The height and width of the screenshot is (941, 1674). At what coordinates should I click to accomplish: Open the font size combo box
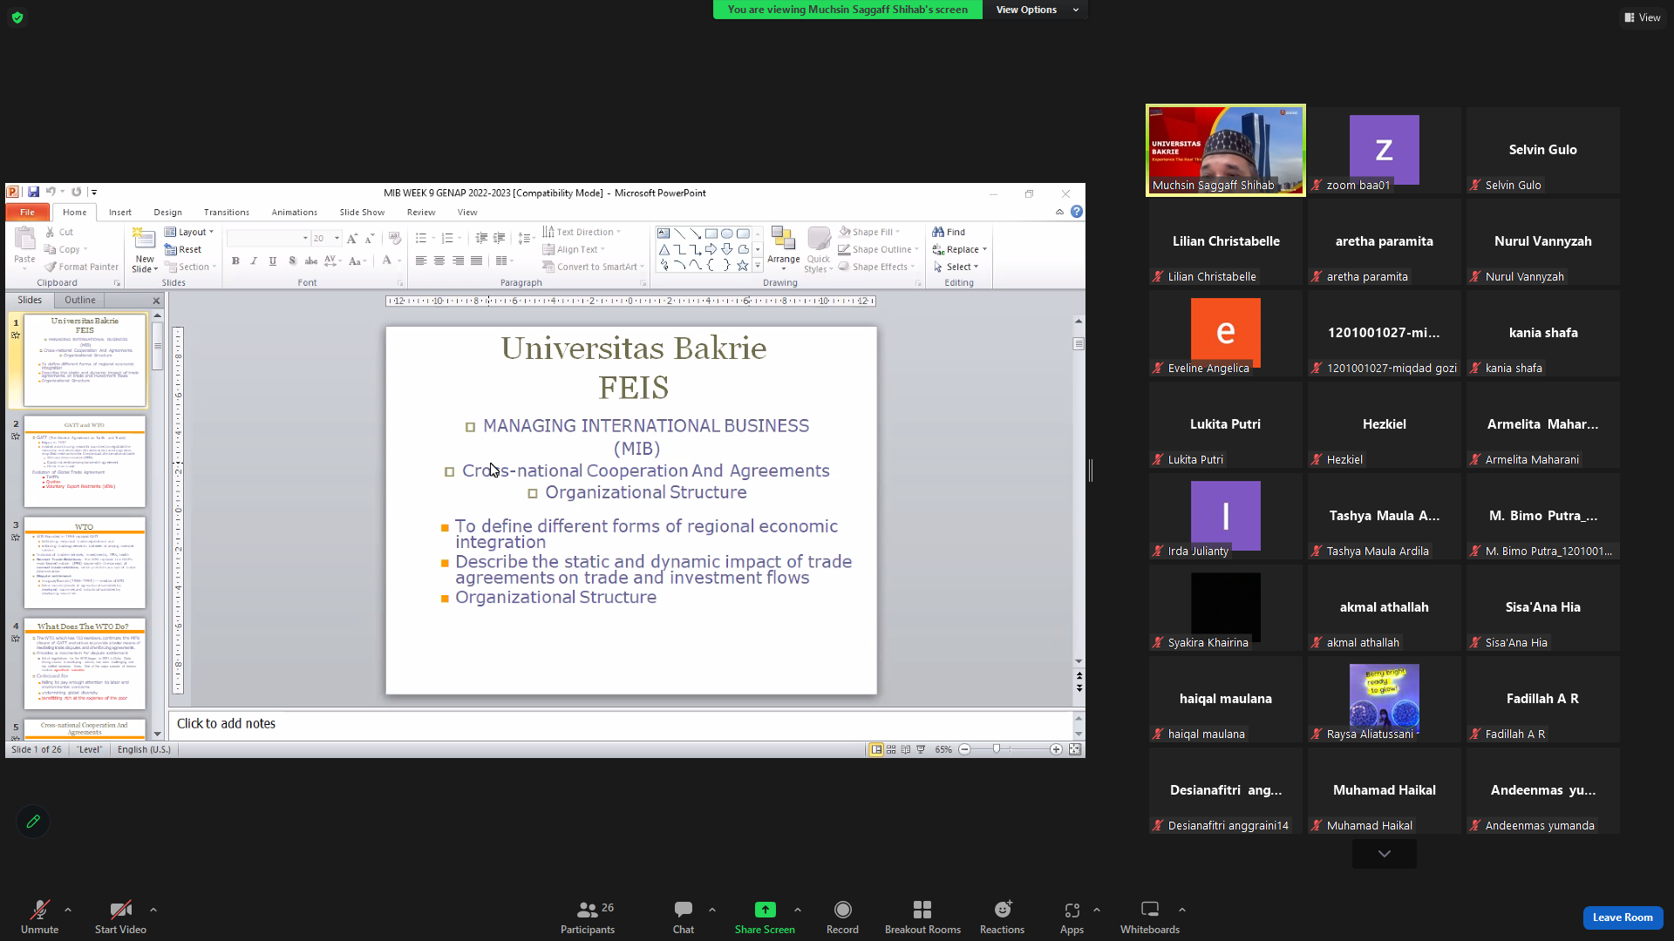pyautogui.click(x=327, y=238)
